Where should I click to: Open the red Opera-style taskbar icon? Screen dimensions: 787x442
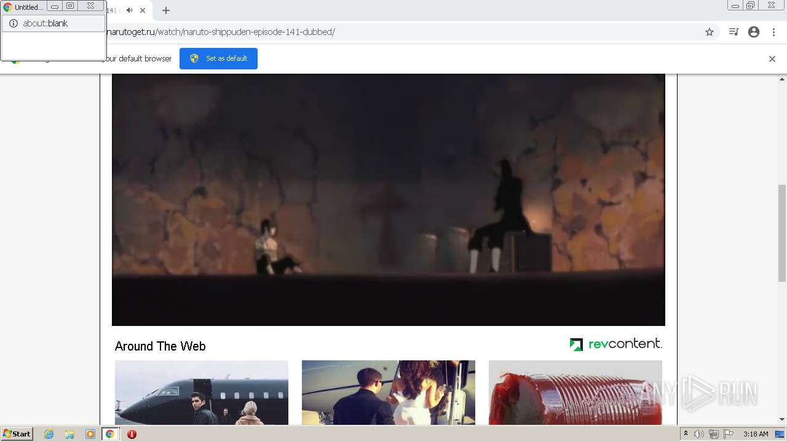(x=132, y=434)
